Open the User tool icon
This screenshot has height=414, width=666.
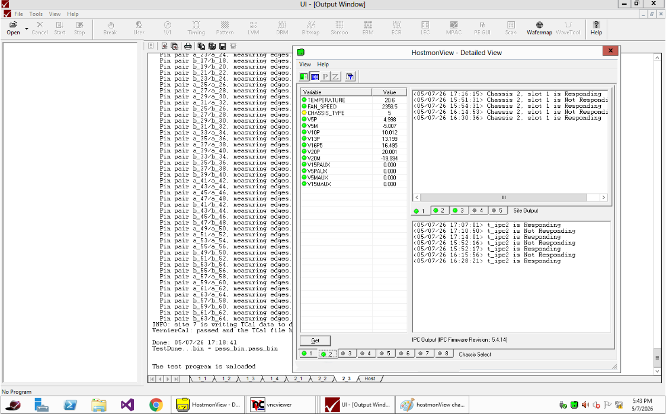139,28
